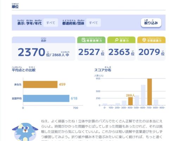Click the 289人 bar label
Image resolution: width=176 pixels, height=141 pixels.
click(x=130, y=95)
